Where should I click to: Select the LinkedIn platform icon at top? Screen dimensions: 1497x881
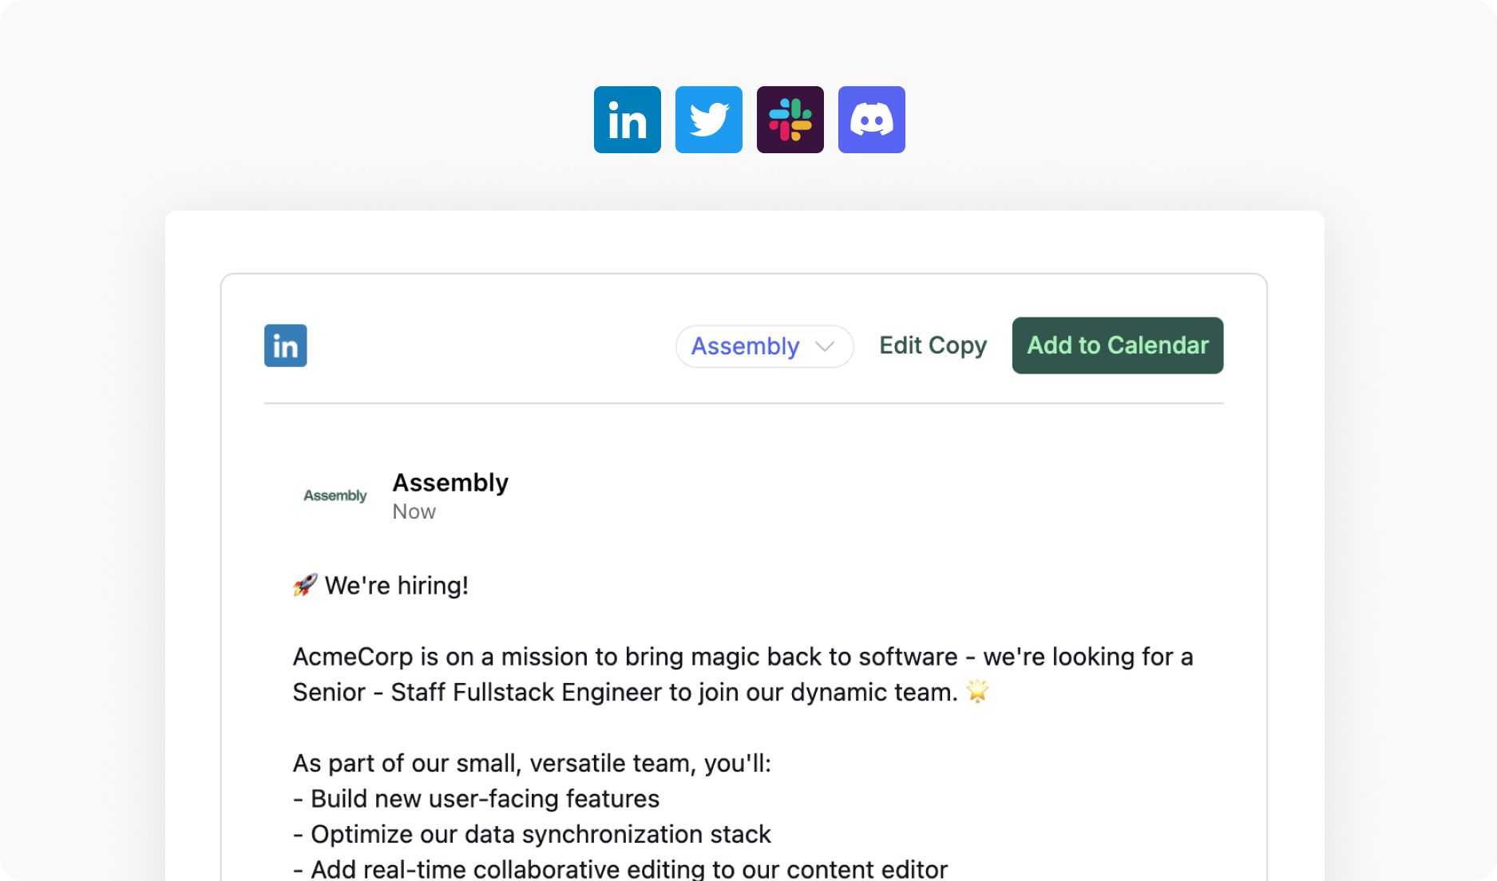[627, 120]
